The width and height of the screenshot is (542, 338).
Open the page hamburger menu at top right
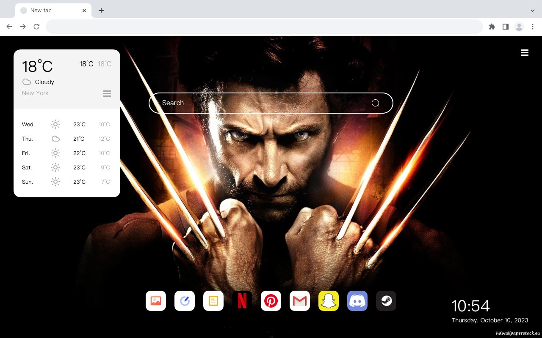(525, 52)
